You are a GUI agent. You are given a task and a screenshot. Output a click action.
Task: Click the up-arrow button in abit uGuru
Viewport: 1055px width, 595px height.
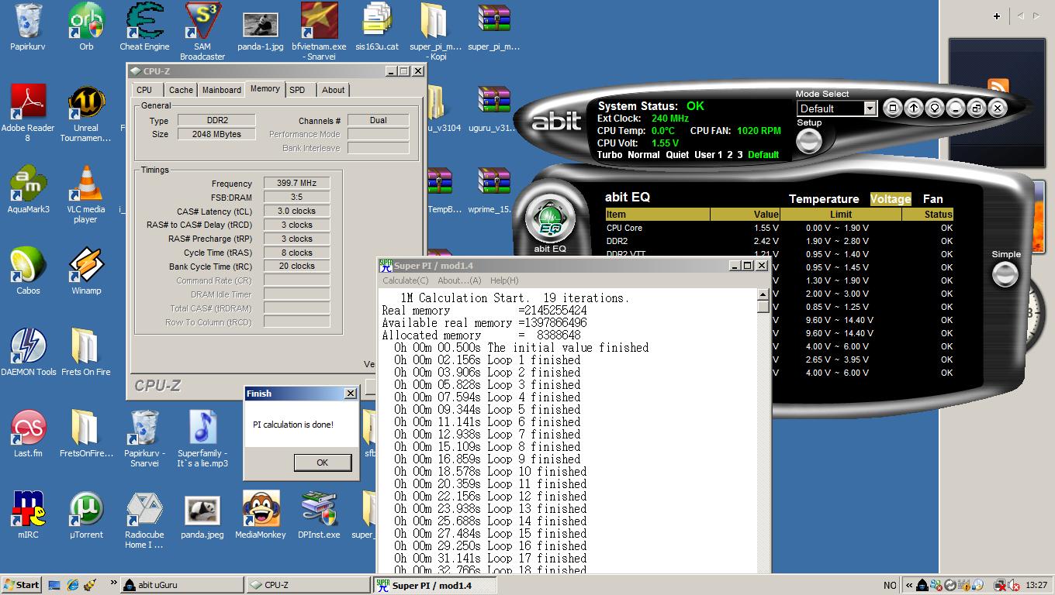pos(913,108)
